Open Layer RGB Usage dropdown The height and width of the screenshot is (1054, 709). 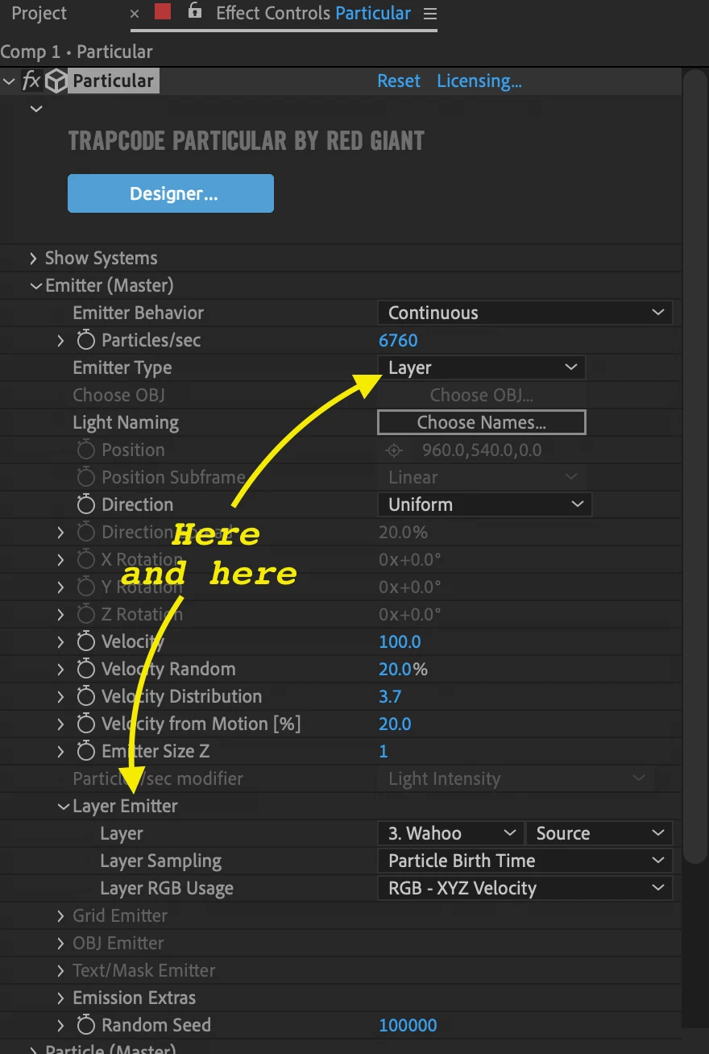pos(524,888)
